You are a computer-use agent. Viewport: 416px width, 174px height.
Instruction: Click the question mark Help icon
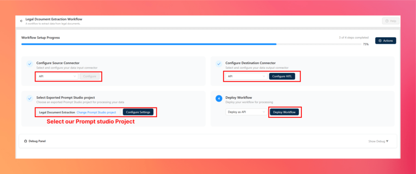coord(387,21)
